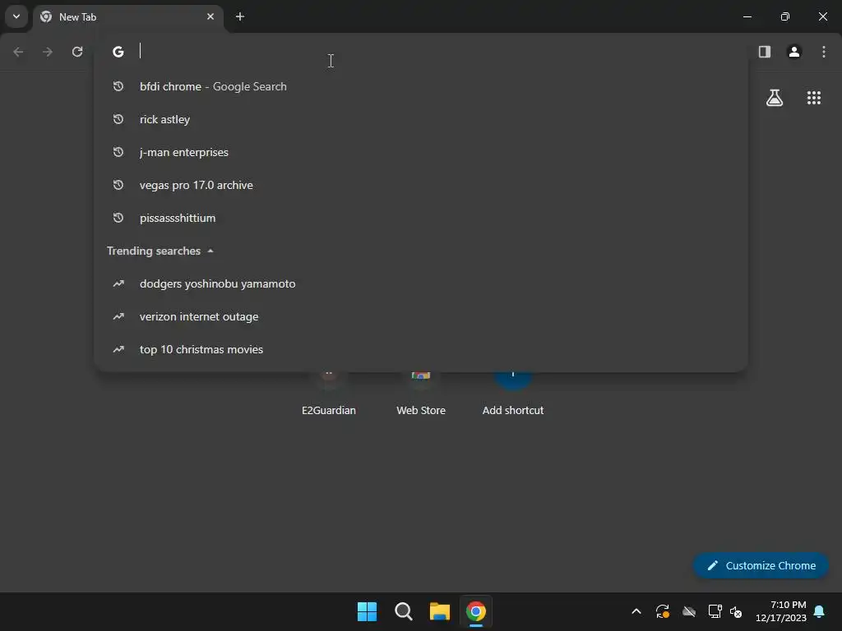The image size is (842, 631).
Task: Open File Explorer from taskbar
Action: [x=440, y=611]
